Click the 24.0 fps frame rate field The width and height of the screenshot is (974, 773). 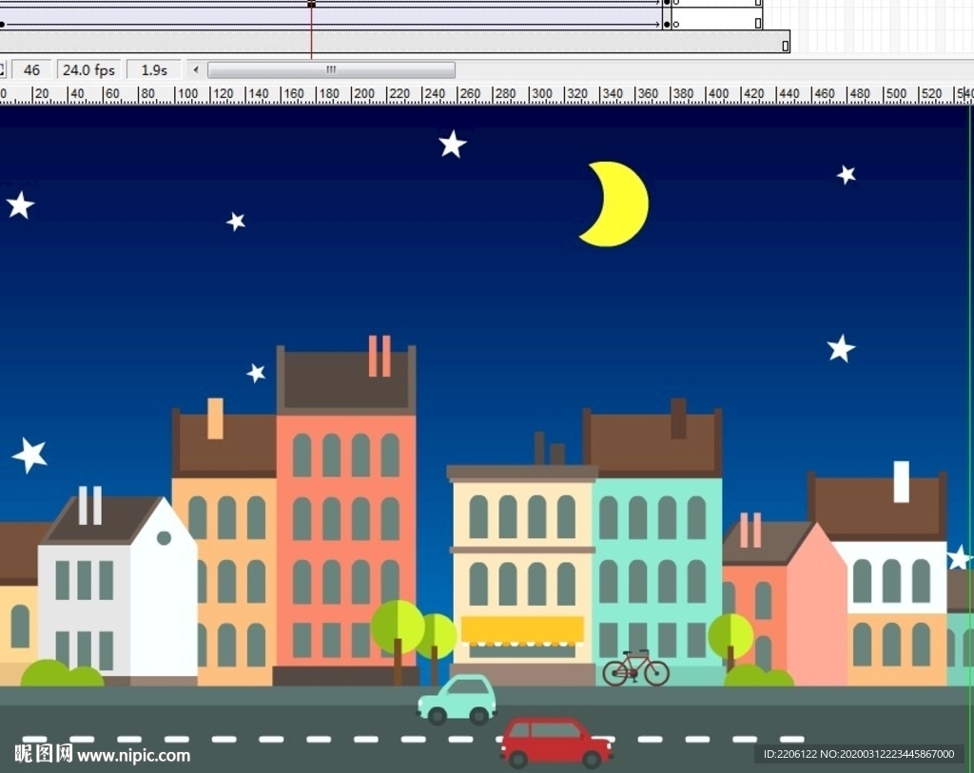(88, 70)
